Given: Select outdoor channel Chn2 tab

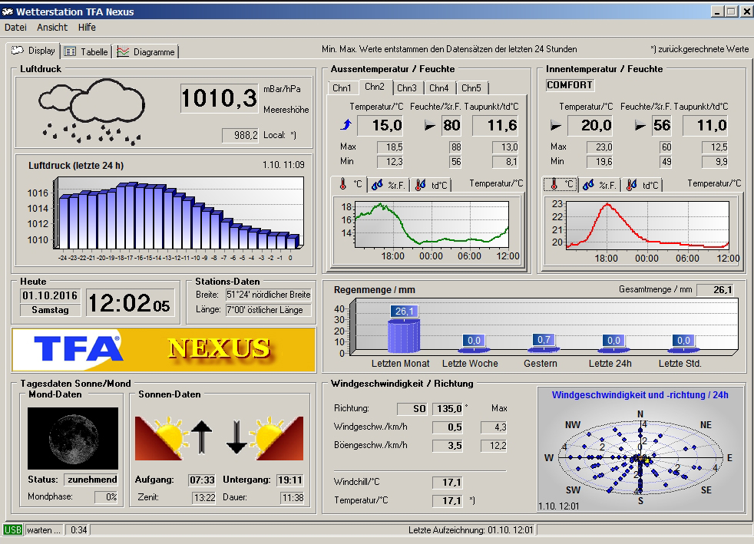Looking at the screenshot, I should (375, 87).
